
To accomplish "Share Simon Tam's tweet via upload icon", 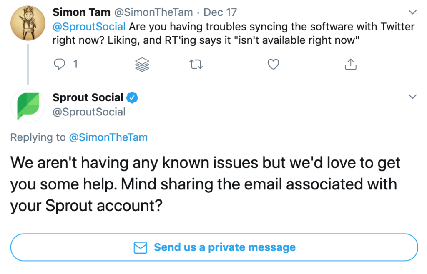I will point(351,64).
